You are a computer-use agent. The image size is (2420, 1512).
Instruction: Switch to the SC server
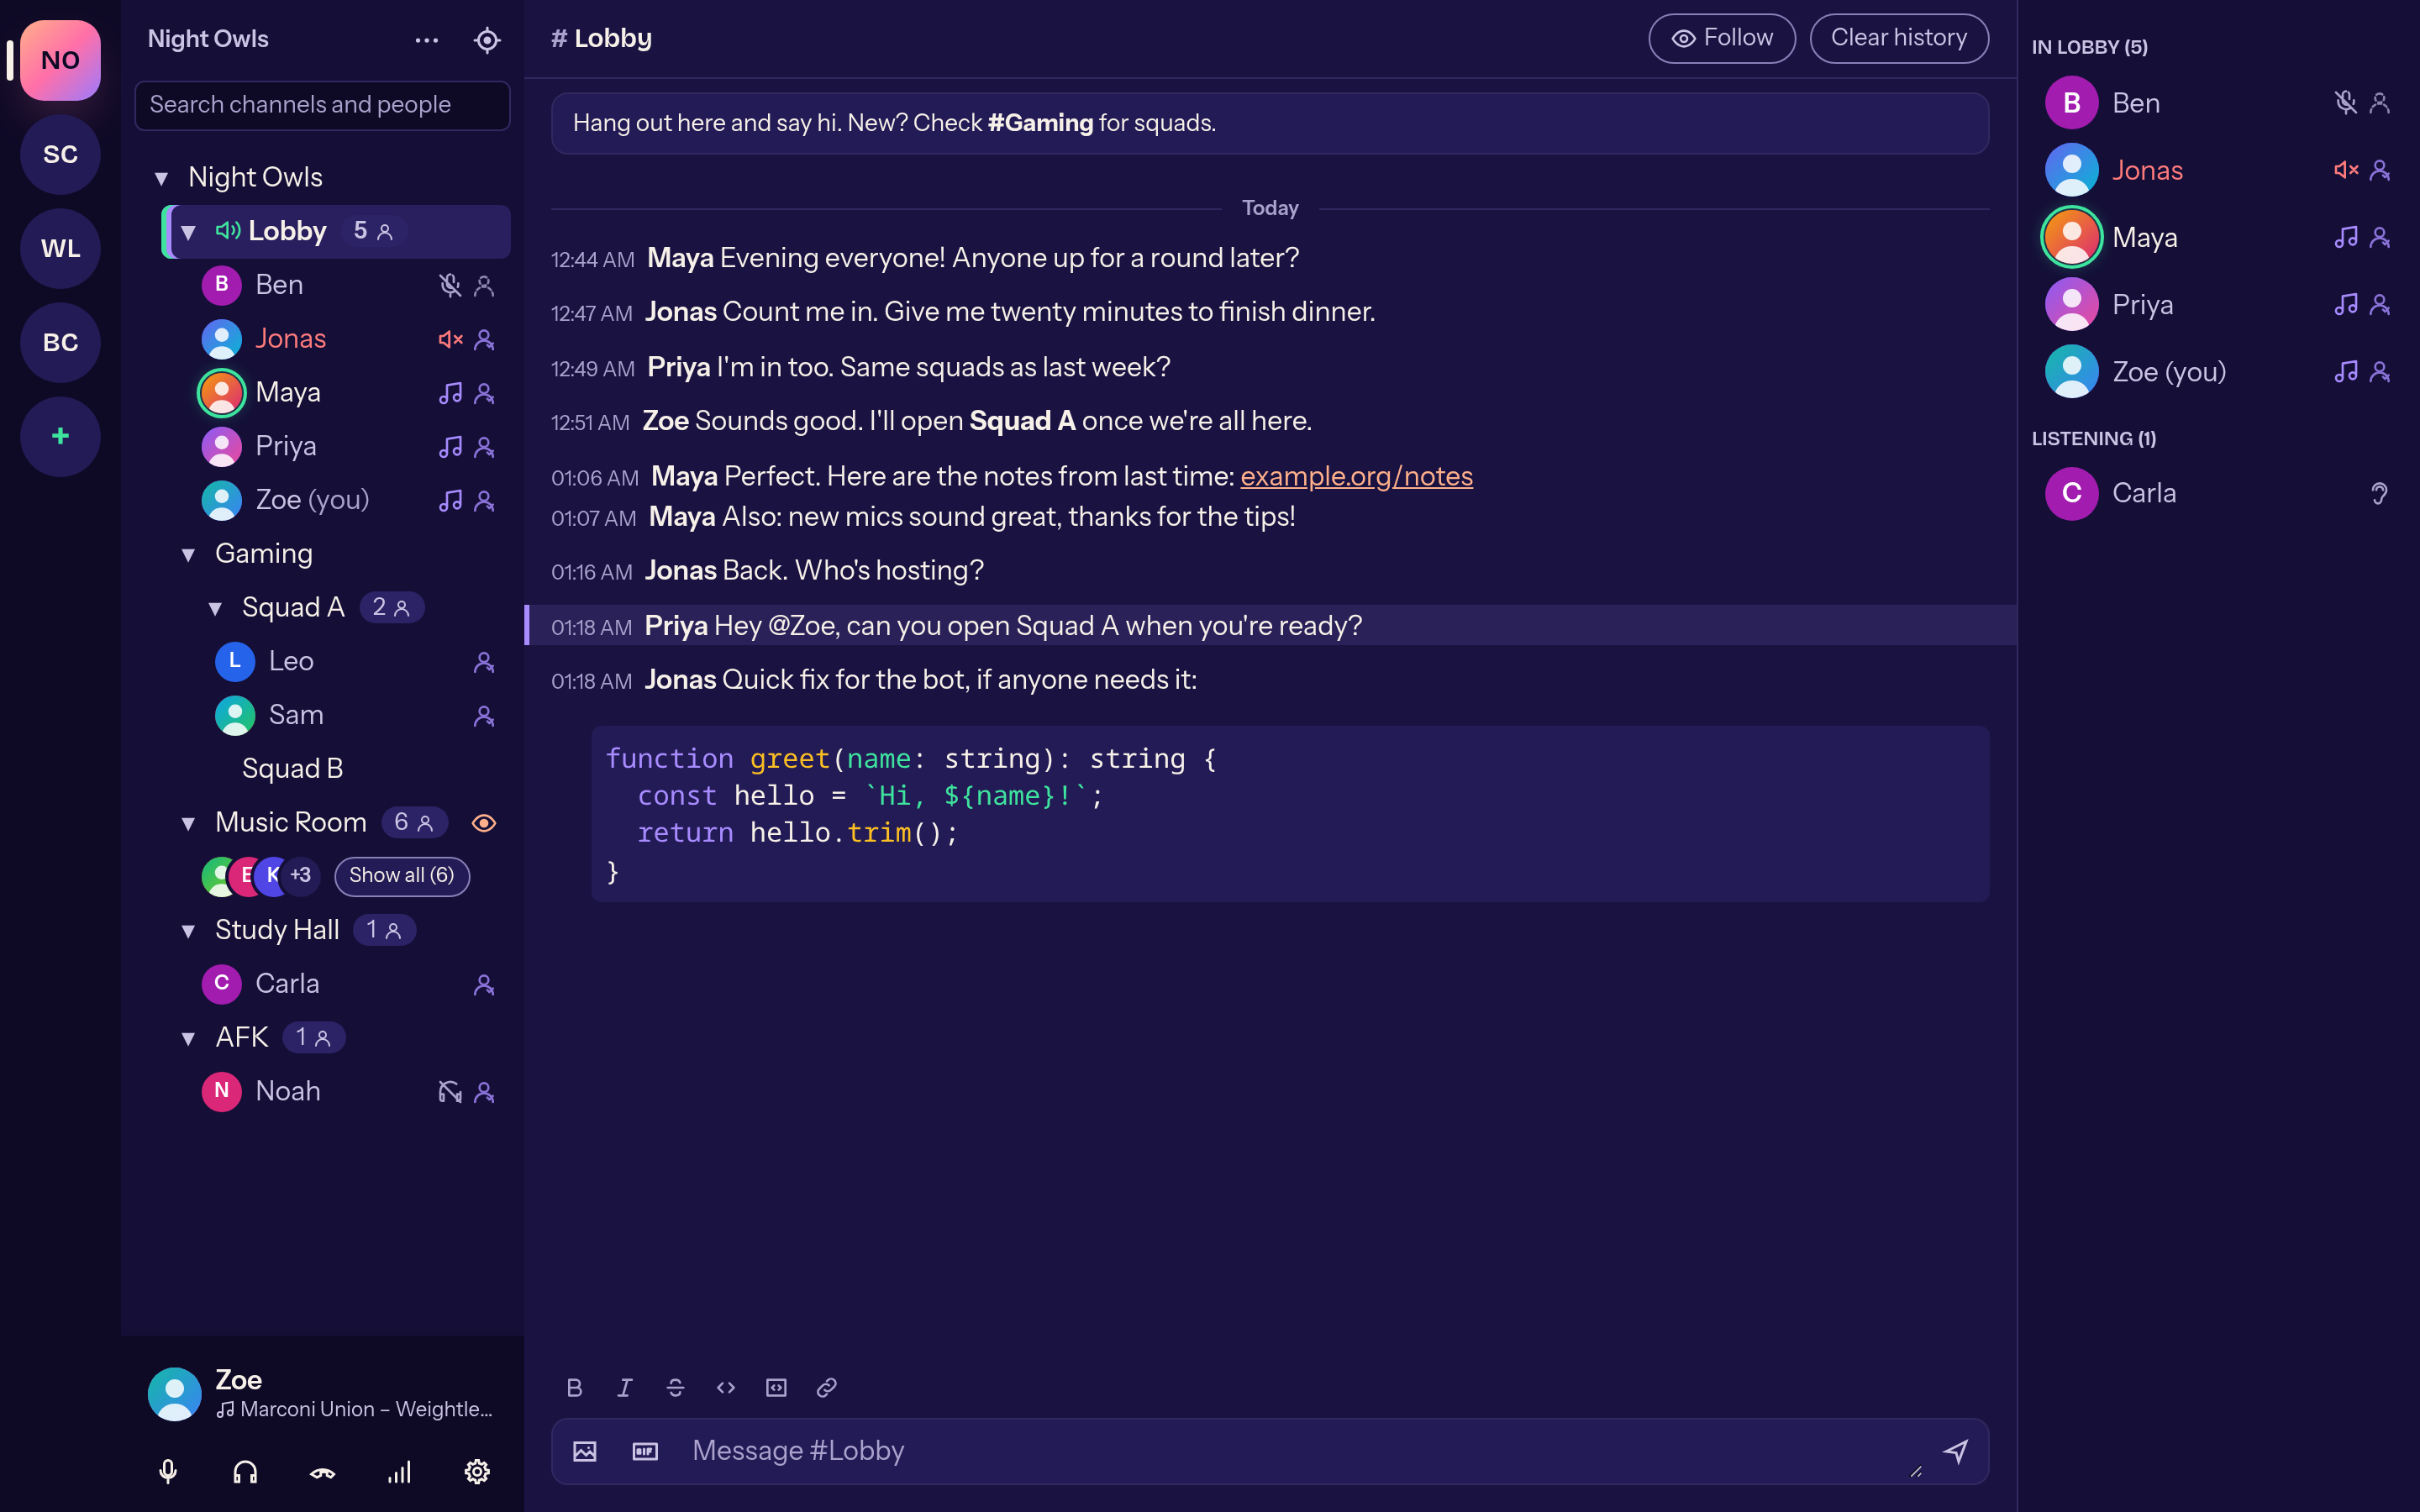tap(60, 155)
